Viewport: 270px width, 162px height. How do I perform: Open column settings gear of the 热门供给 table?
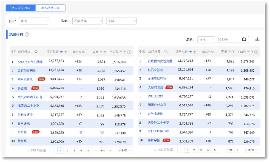tap(129, 52)
